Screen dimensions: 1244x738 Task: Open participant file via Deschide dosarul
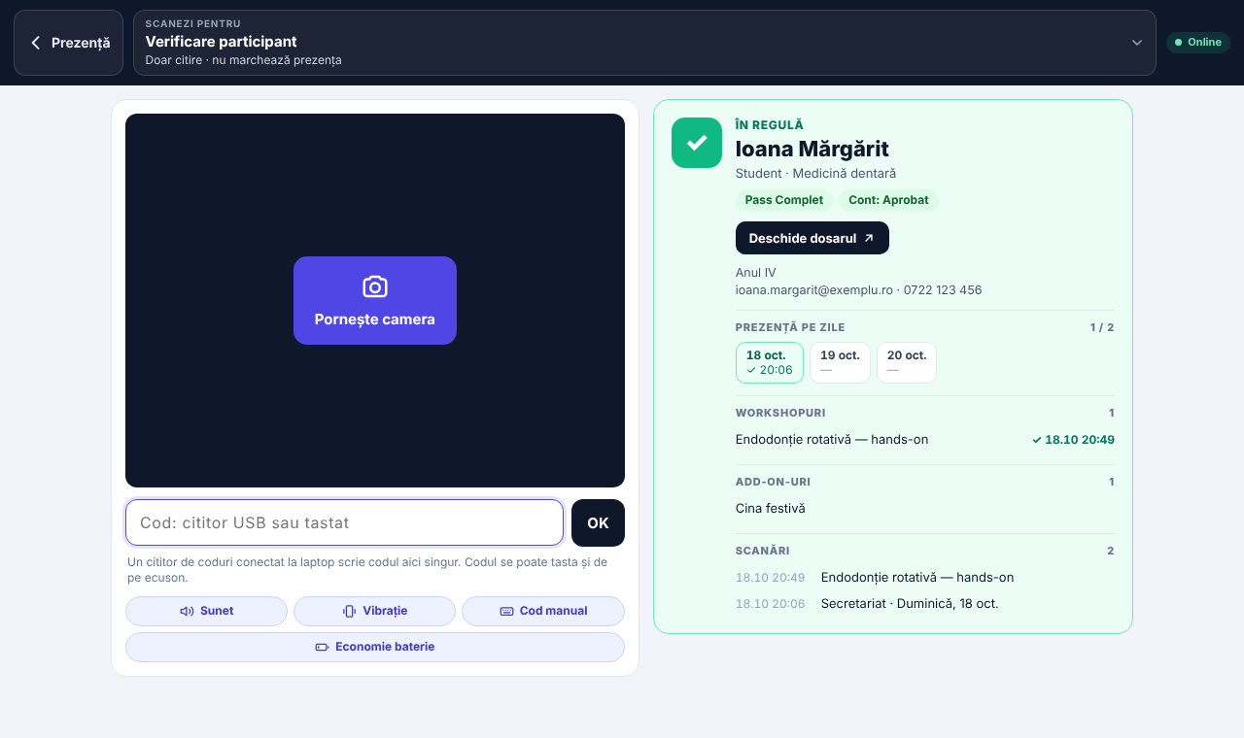pos(812,238)
